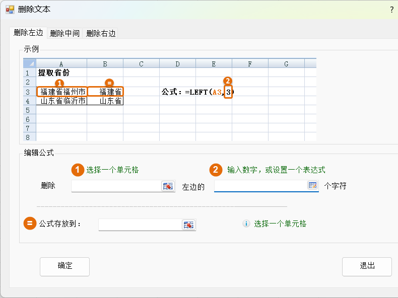Switch to the 删除中间 tab
398x298 pixels.
point(65,33)
